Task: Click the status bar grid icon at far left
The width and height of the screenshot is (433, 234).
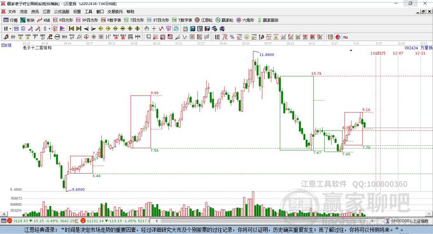Action: tap(3, 221)
